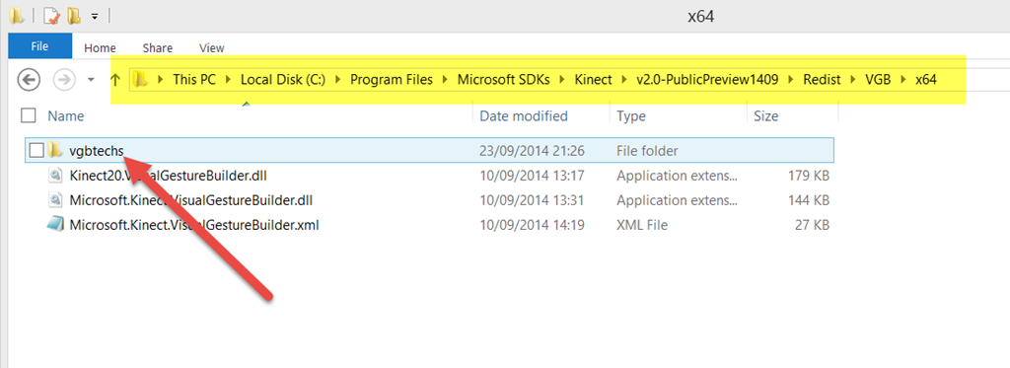The width and height of the screenshot is (1010, 368).
Task: Click the 27 KB size cell
Action: click(x=813, y=226)
